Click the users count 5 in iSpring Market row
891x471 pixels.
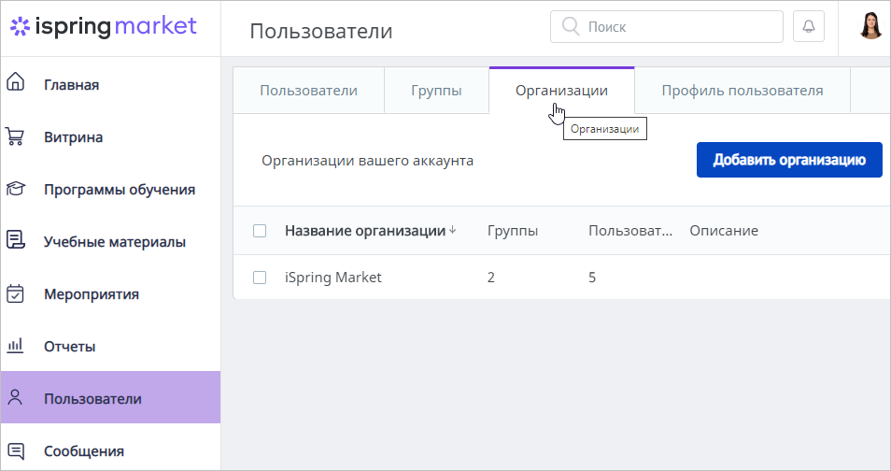pyautogui.click(x=592, y=277)
